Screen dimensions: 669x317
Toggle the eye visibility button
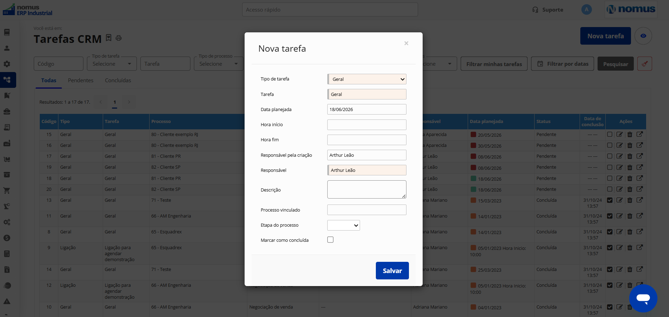[x=643, y=36]
